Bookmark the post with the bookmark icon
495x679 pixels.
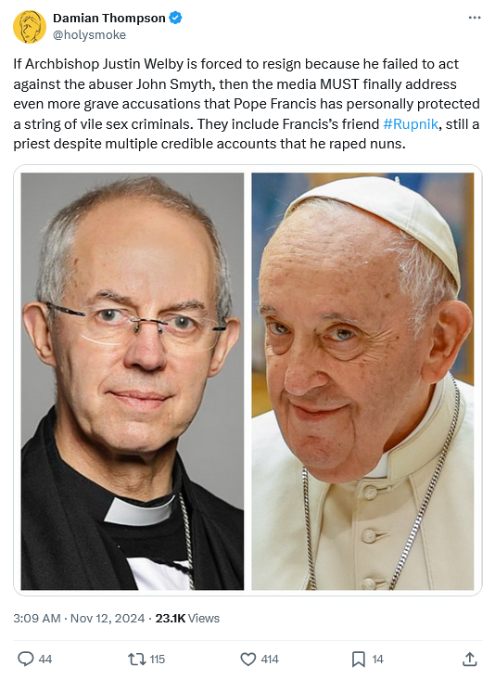point(358,660)
